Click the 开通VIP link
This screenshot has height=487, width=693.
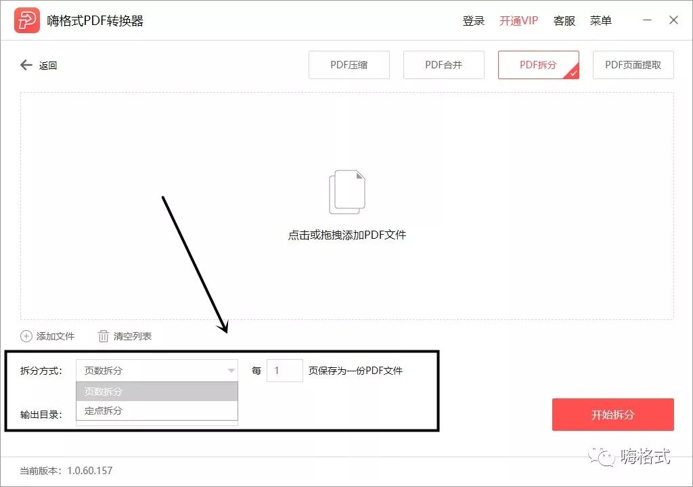tap(518, 21)
